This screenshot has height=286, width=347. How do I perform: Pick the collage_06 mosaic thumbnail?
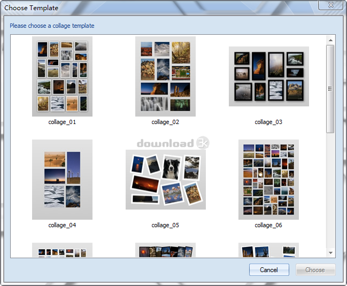tap(268, 180)
